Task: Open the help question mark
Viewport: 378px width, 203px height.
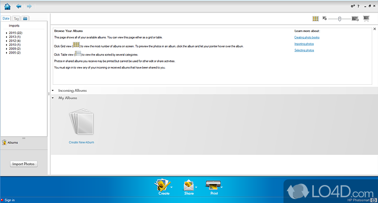Action: 358,6
